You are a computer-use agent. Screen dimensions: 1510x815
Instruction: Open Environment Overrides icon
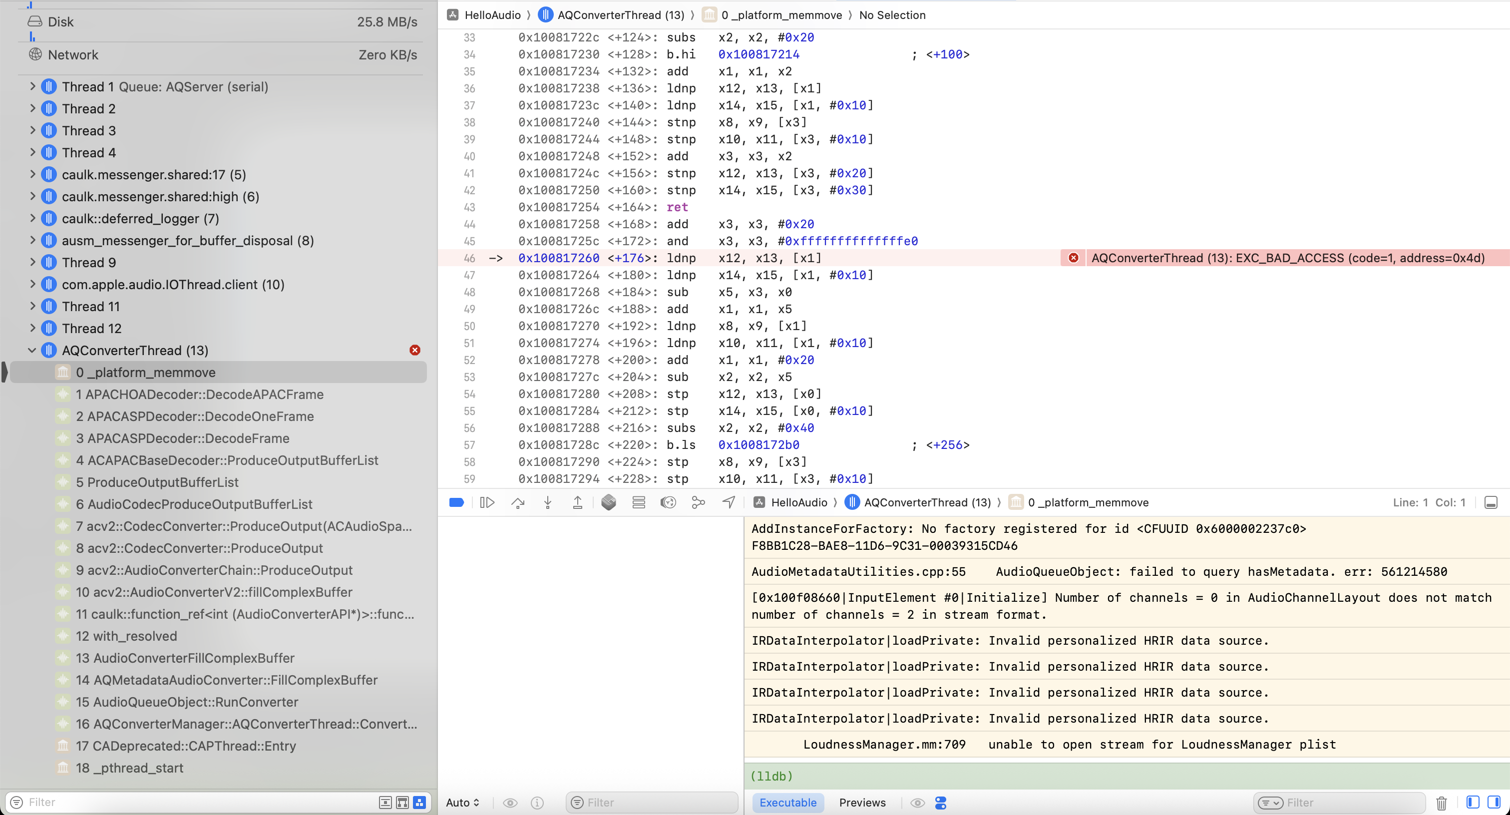pos(668,502)
